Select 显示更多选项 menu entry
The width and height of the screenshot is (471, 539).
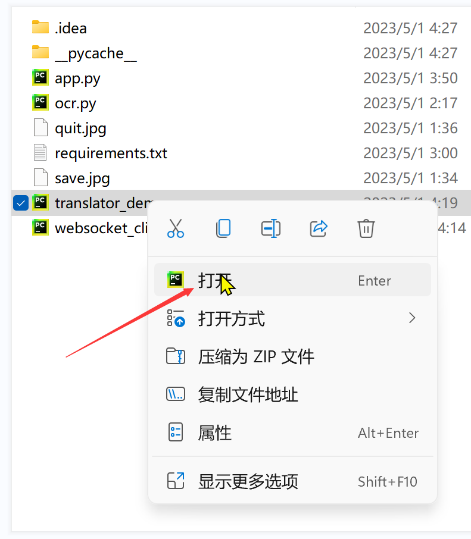(292, 481)
